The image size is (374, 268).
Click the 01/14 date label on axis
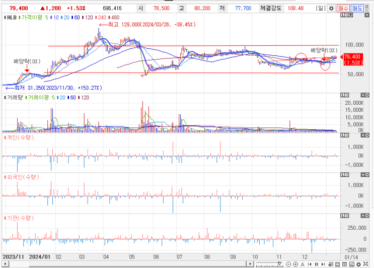click(351, 257)
